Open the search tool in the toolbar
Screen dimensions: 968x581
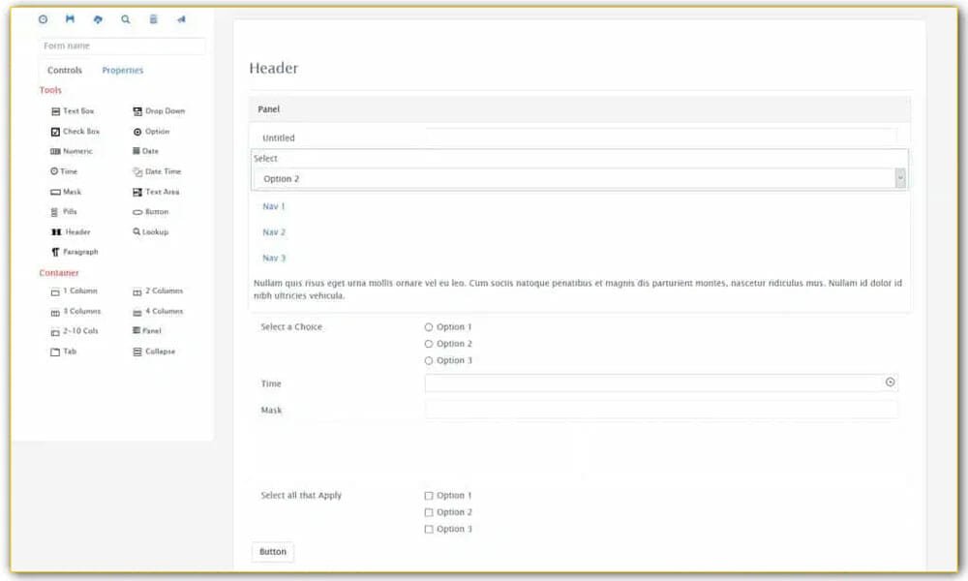pos(125,18)
